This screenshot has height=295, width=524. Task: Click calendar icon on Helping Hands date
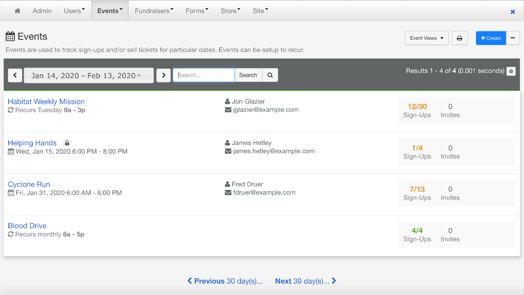pyautogui.click(x=11, y=151)
